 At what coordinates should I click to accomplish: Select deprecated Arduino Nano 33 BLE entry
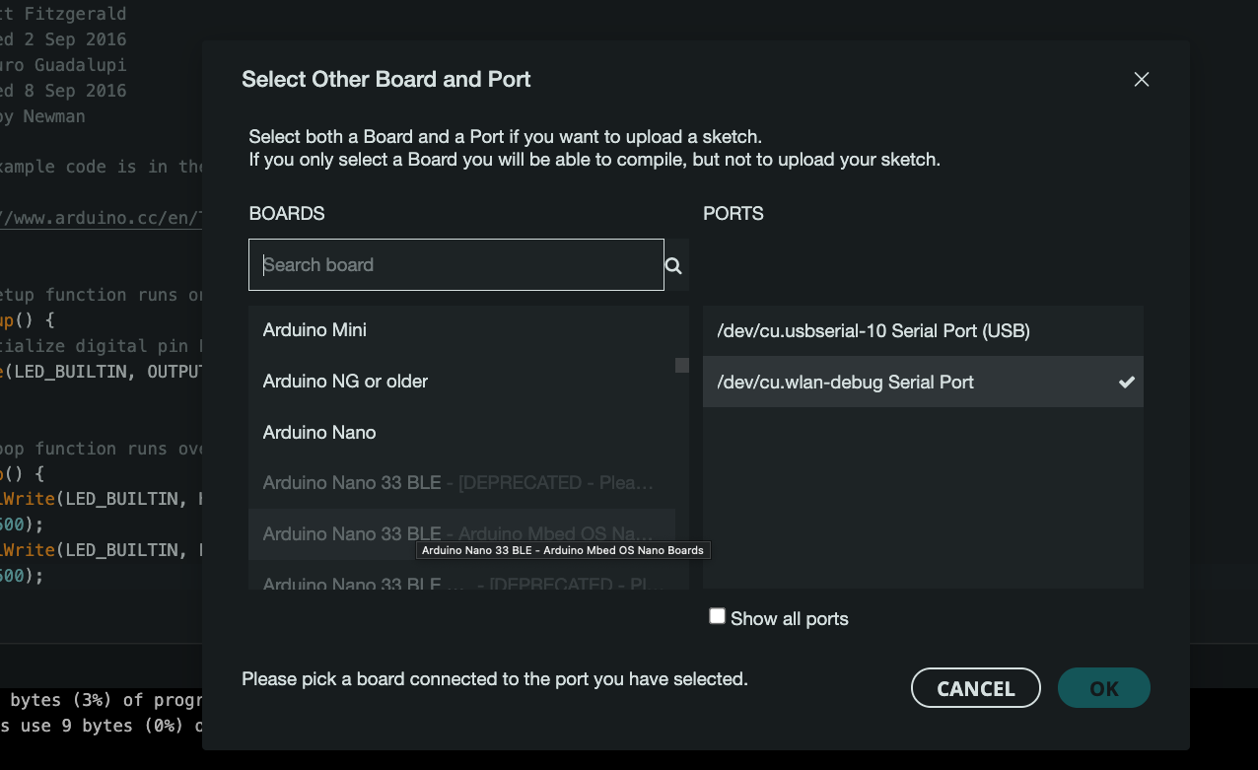(x=457, y=483)
